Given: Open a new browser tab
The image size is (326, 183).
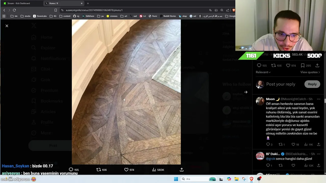Looking at the screenshot, I should 88,3.
